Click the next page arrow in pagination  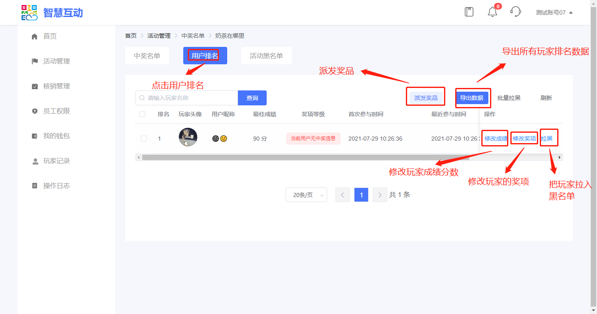click(380, 195)
